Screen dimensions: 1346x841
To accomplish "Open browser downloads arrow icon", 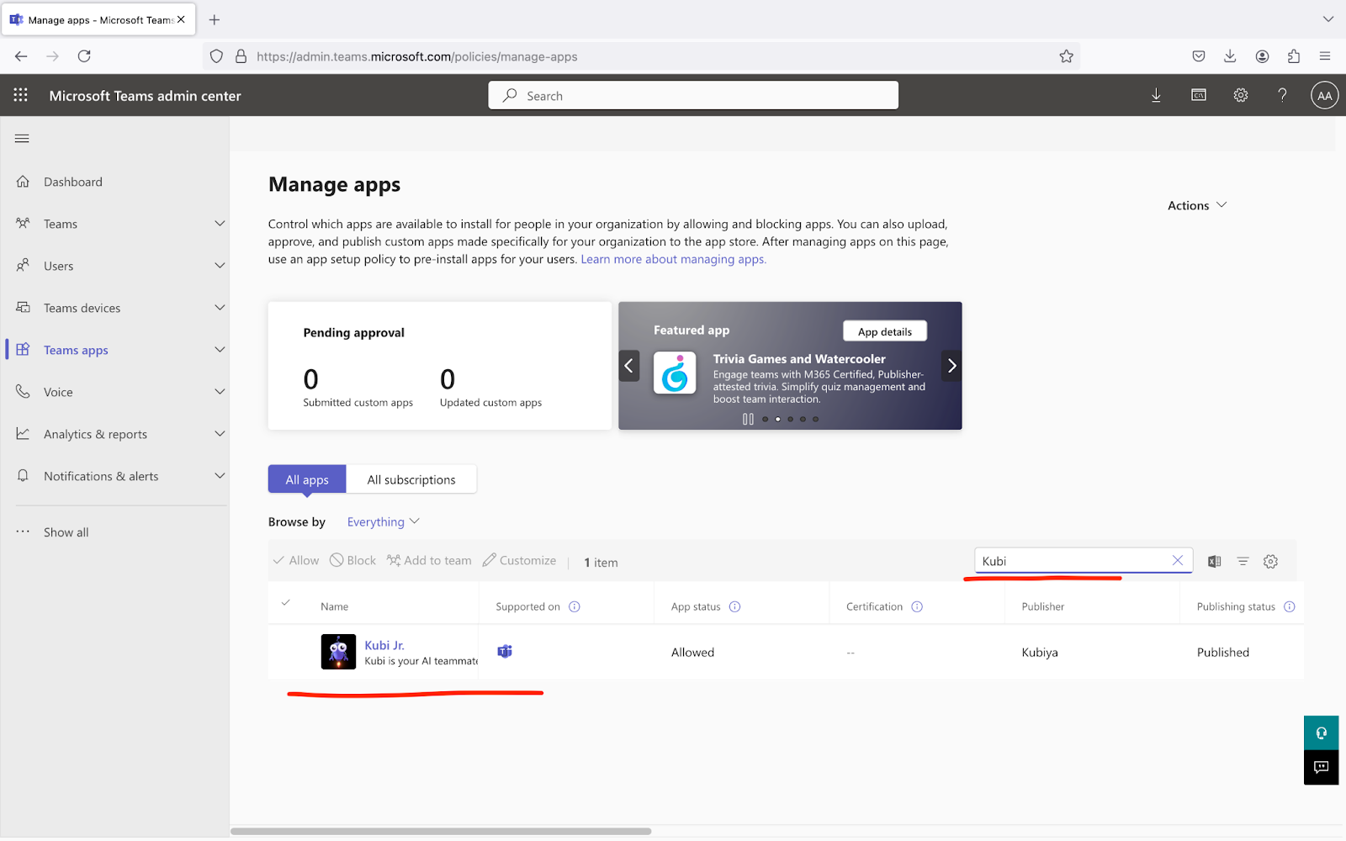I will coord(1230,56).
